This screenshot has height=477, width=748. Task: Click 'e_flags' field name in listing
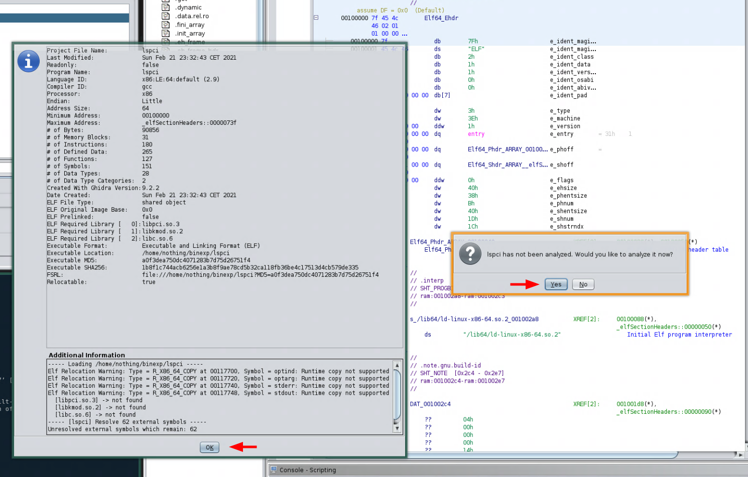click(561, 180)
